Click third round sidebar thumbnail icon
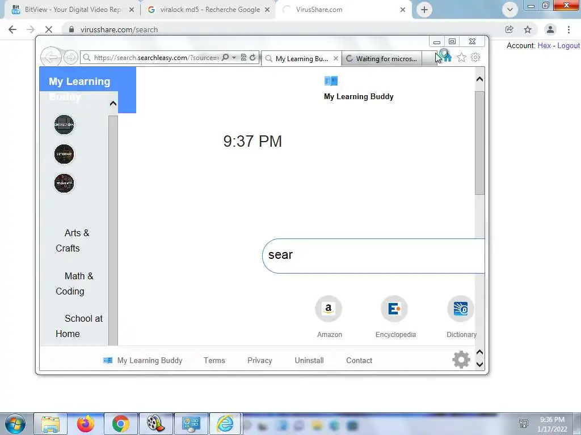 (x=64, y=184)
